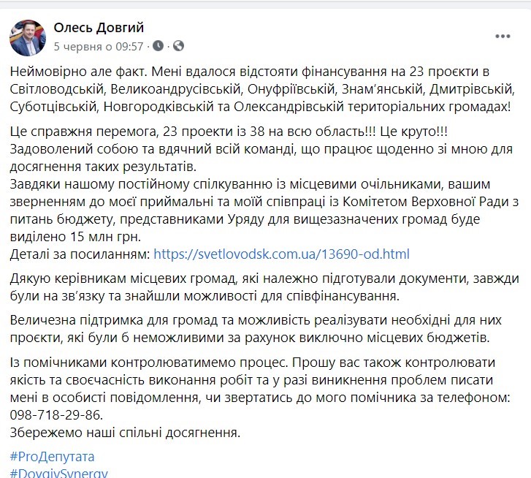Open the three-dot post options menu
The image size is (531, 478).
pos(502,35)
